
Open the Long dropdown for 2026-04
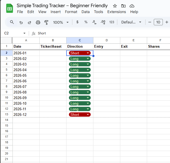point(88,70)
